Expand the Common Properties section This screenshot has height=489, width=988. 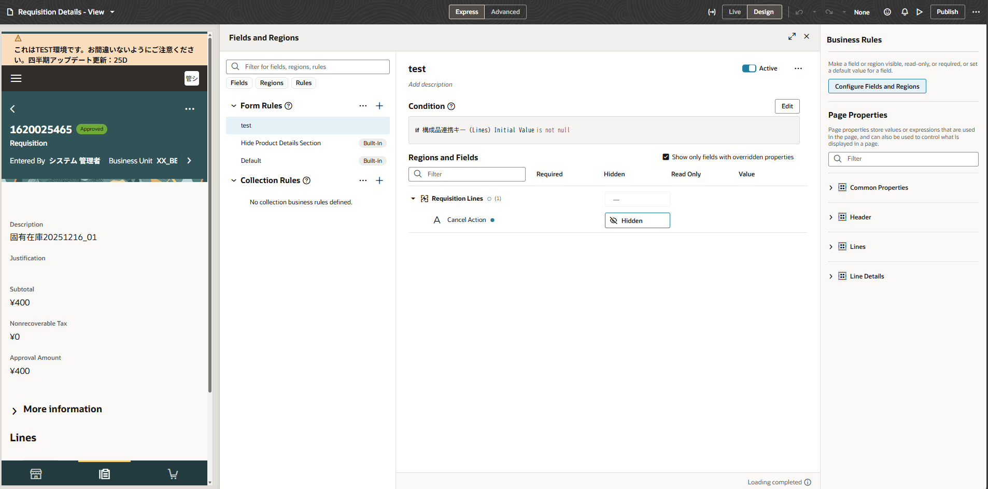832,187
